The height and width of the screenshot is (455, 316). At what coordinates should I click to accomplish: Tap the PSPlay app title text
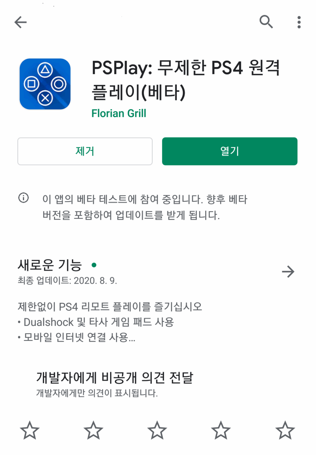(186, 80)
